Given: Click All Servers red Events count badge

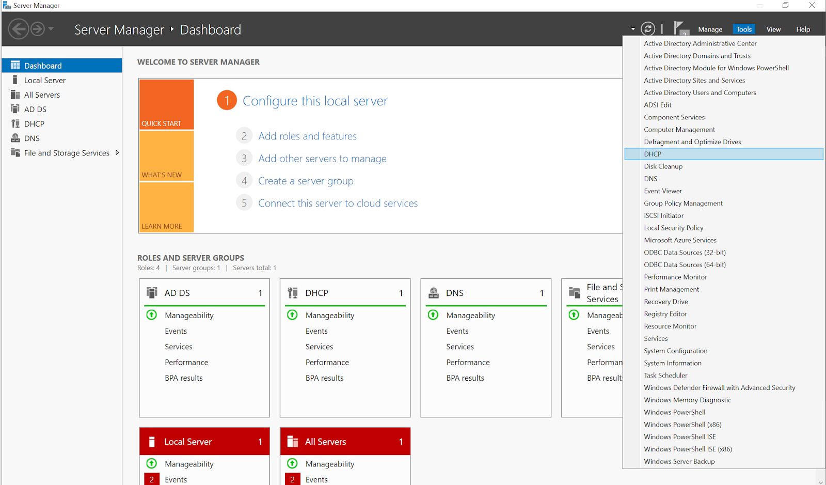Looking at the screenshot, I should pos(292,479).
